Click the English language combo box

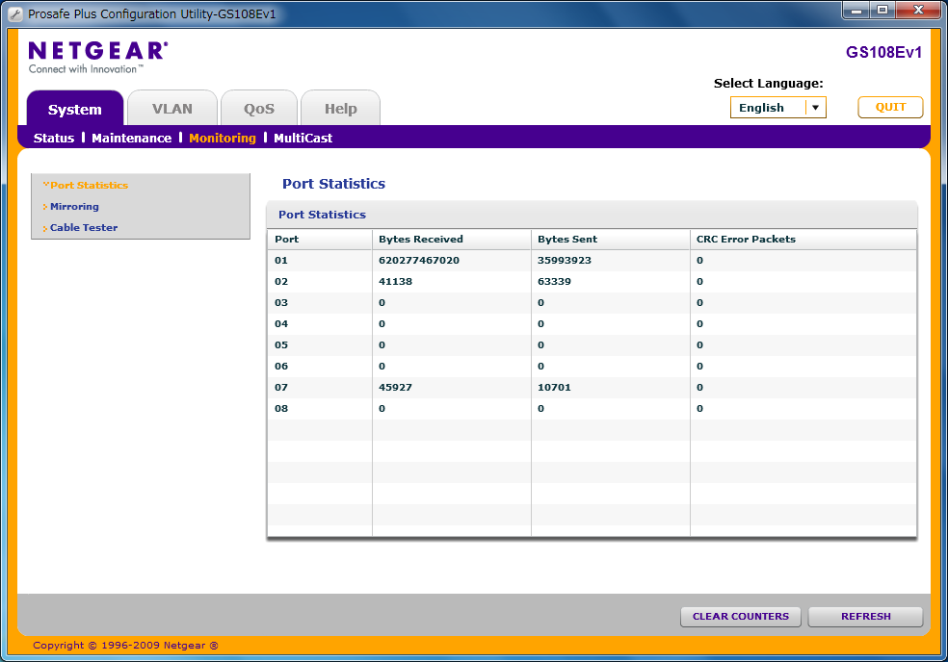pos(767,108)
